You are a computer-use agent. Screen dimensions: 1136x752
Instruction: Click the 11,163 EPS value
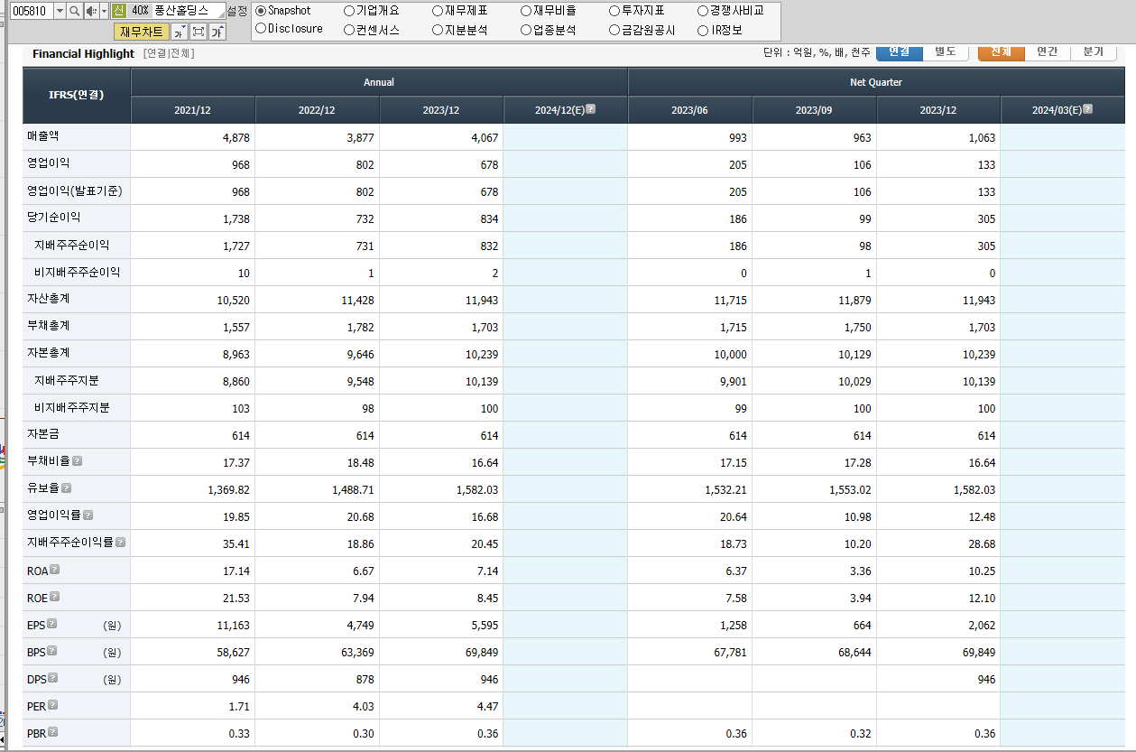pos(235,626)
